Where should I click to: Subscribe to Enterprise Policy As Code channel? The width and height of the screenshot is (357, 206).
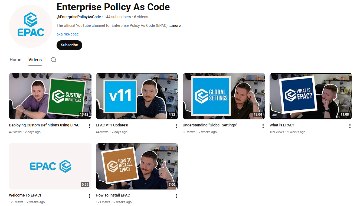[69, 45]
